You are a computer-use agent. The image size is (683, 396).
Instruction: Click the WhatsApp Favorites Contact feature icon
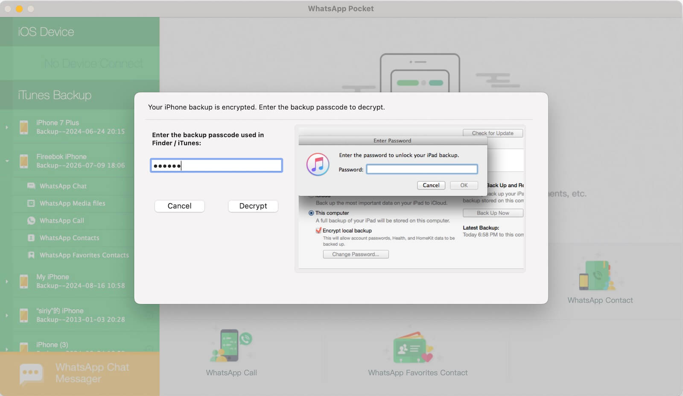click(x=413, y=347)
